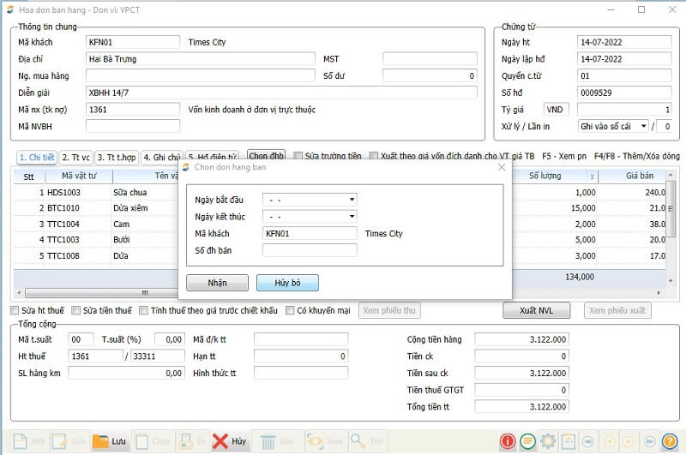Toggle the Sửa trường tiền checkbox

tap(298, 156)
